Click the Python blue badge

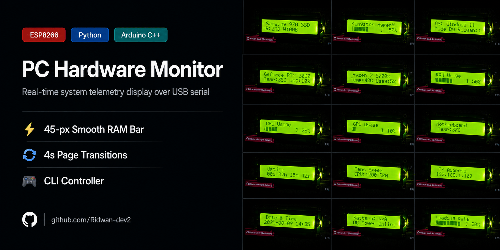(x=90, y=35)
